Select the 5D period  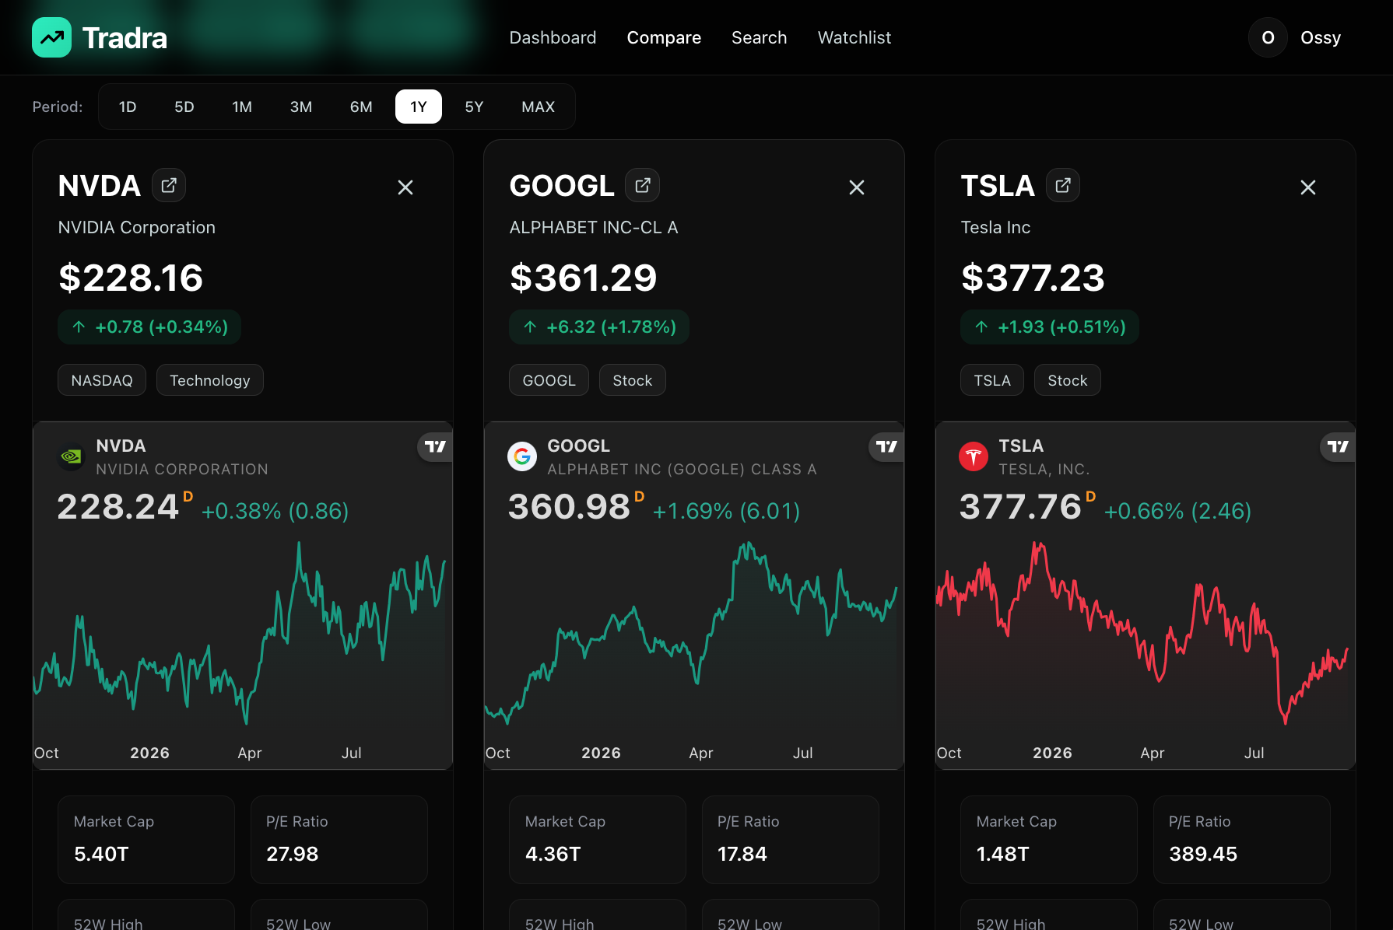[x=184, y=107]
